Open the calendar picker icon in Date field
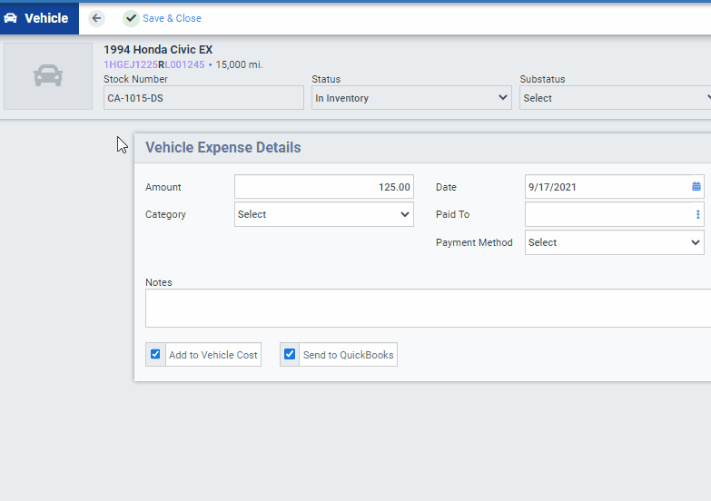Viewport: 711px width, 501px height. tap(696, 186)
